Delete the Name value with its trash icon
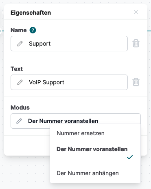The width and height of the screenshot is (151, 189). pos(136,43)
